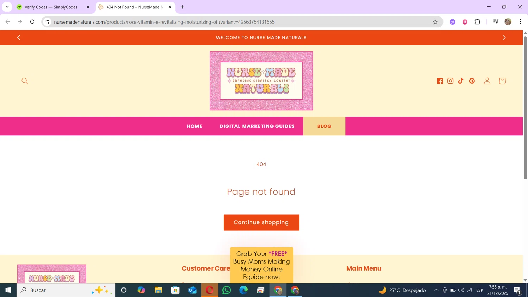View site information icon in address bar
The height and width of the screenshot is (297, 528).
47,22
